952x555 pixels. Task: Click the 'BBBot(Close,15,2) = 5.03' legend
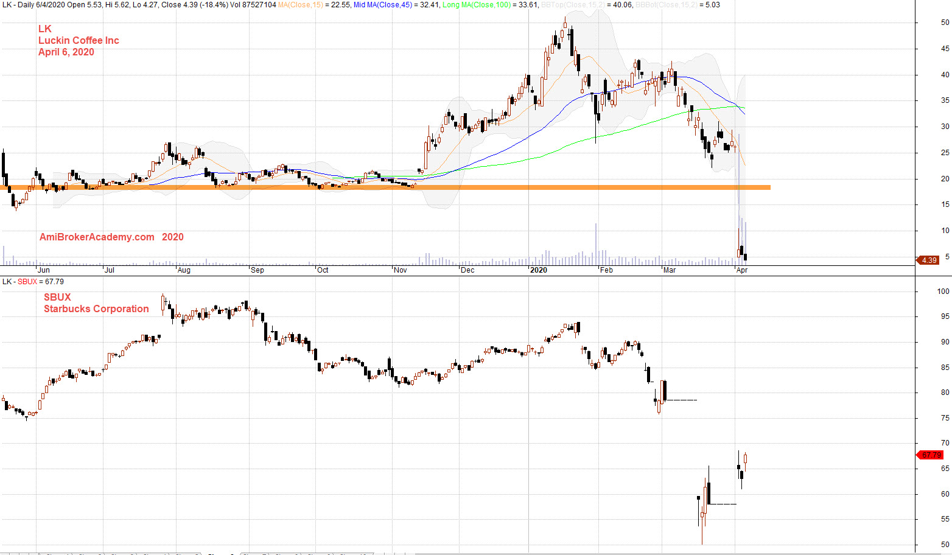[x=677, y=5]
